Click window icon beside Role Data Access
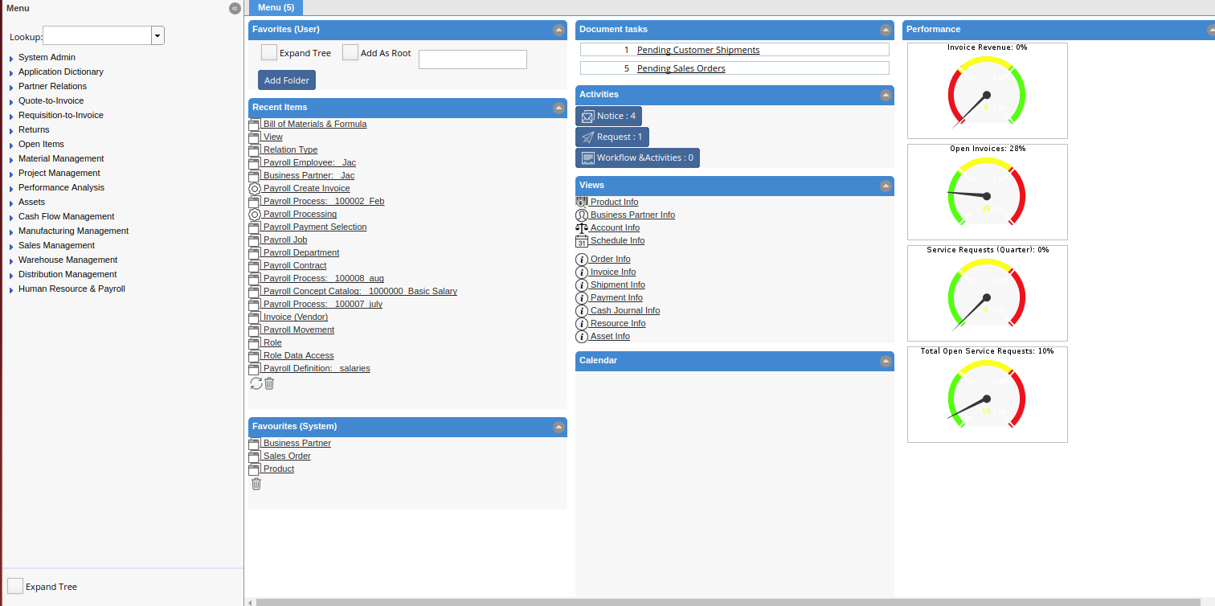This screenshot has height=606, width=1215. 255,355
